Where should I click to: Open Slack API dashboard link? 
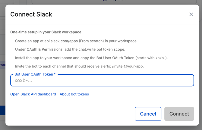[x=33, y=94]
